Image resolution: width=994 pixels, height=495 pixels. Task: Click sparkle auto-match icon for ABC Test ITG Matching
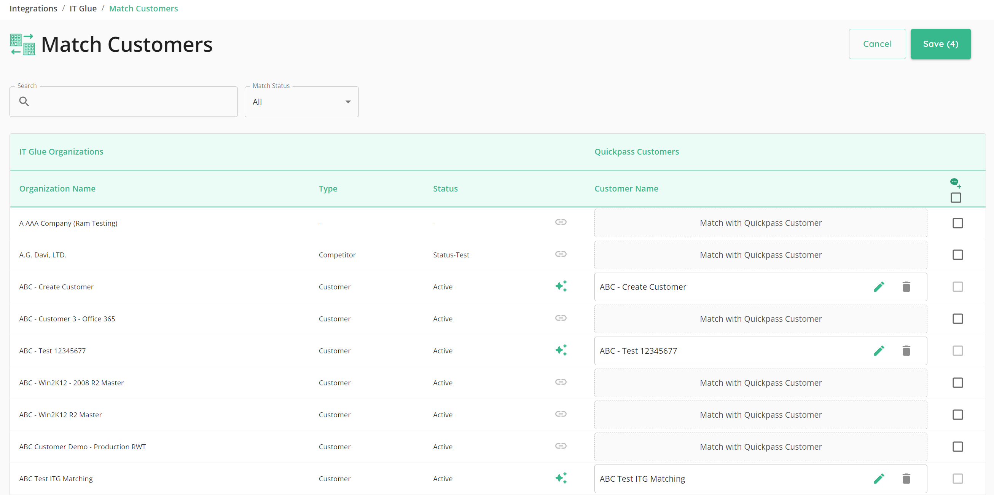pos(561,478)
